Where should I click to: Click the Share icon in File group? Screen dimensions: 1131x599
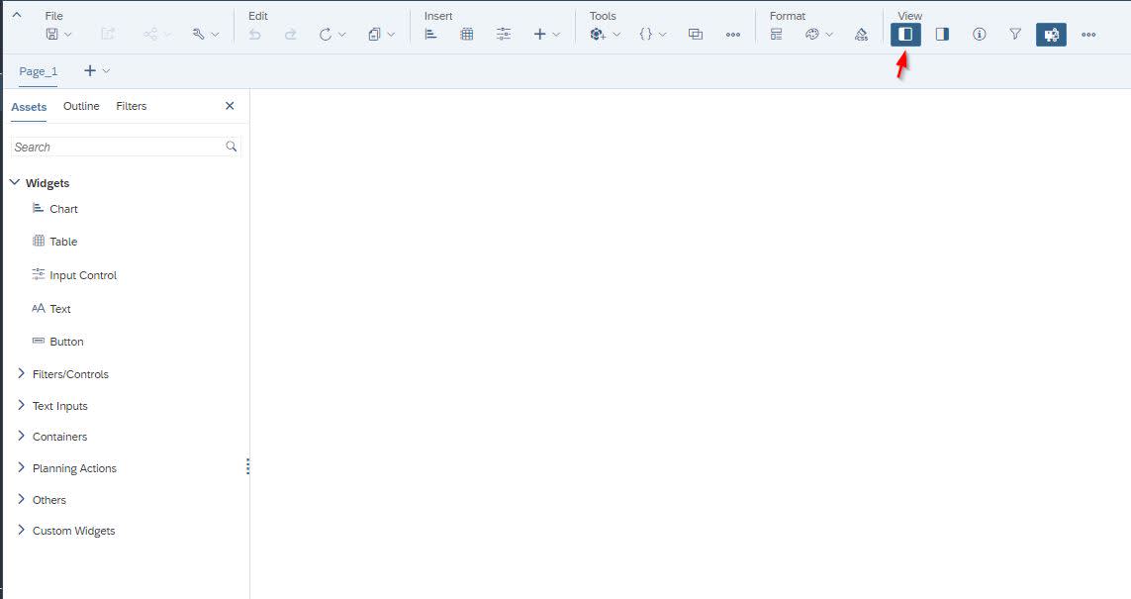click(x=150, y=34)
